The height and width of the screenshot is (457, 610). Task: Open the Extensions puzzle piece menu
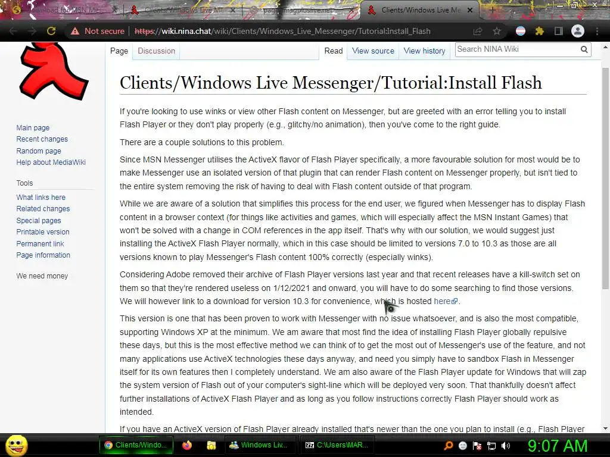(x=540, y=31)
